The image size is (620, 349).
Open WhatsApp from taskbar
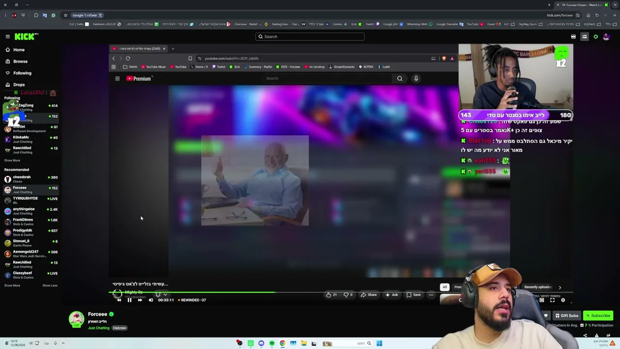250,344
